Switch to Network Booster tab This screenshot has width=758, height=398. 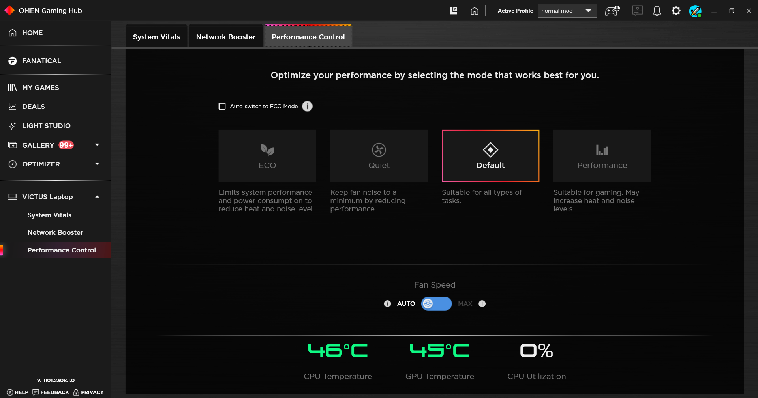pos(226,37)
